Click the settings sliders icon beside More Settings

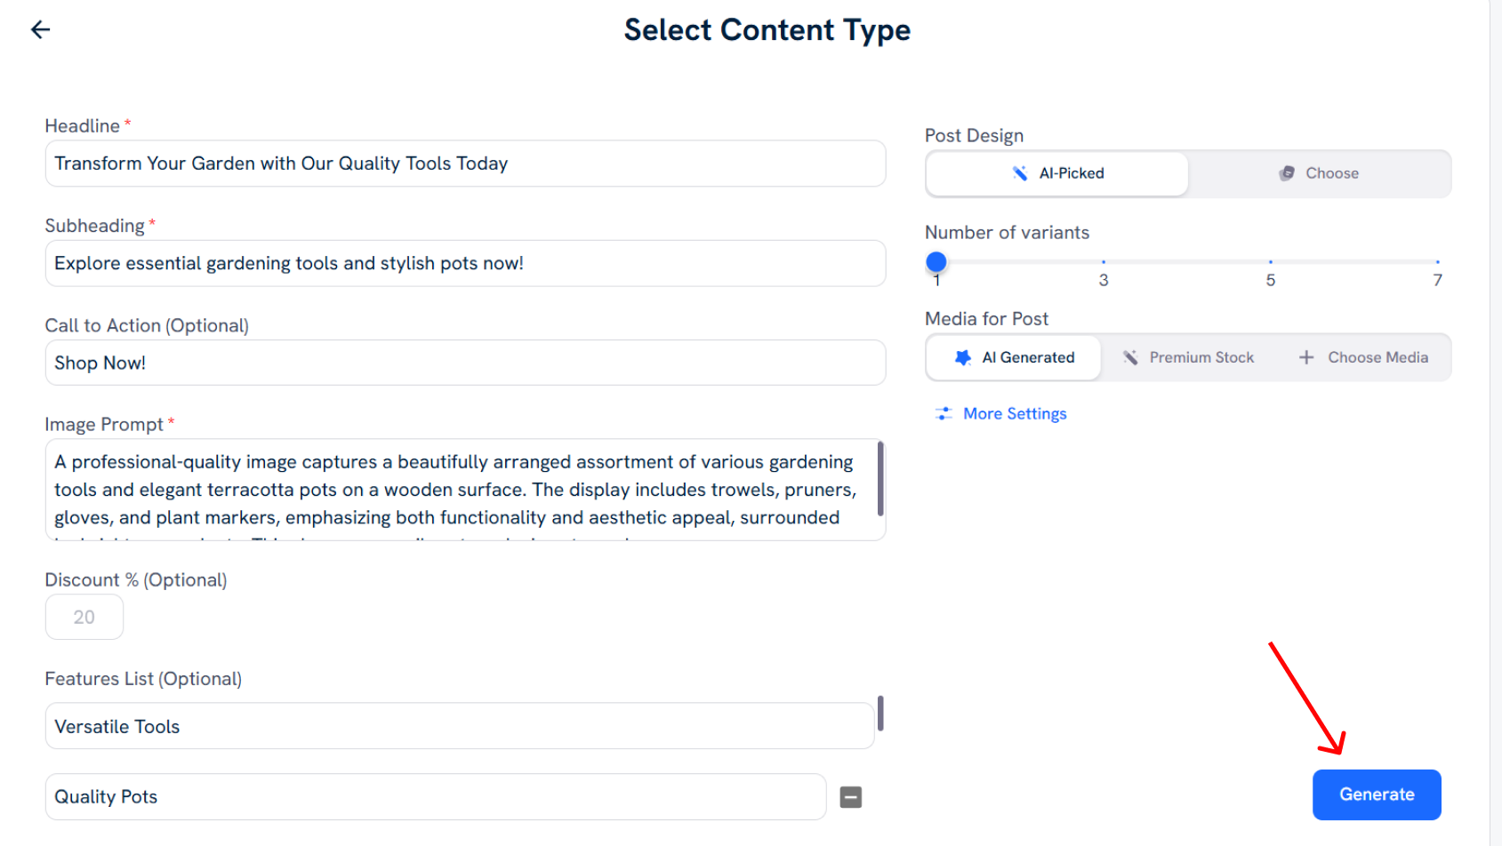point(944,413)
